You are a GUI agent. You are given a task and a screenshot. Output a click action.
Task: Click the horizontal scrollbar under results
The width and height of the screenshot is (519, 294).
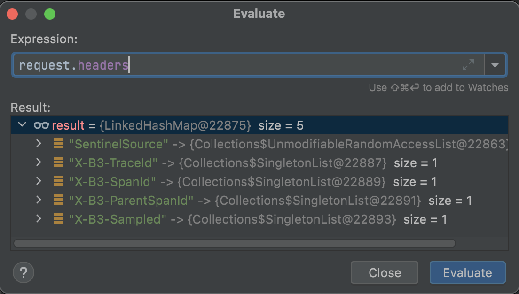[234, 243]
